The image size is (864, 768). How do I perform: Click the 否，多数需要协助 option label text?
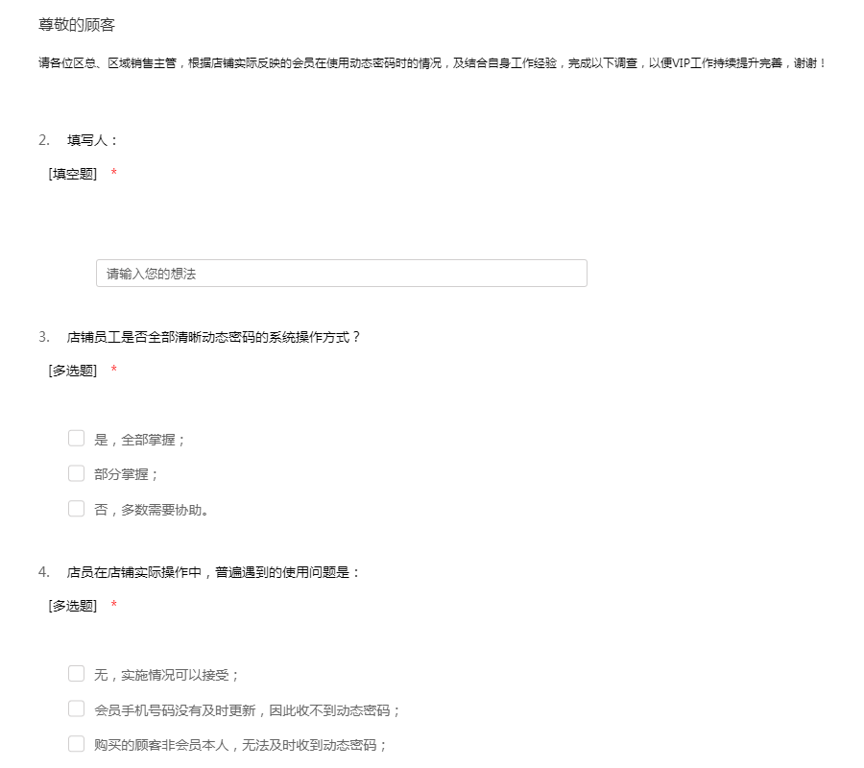pos(152,510)
